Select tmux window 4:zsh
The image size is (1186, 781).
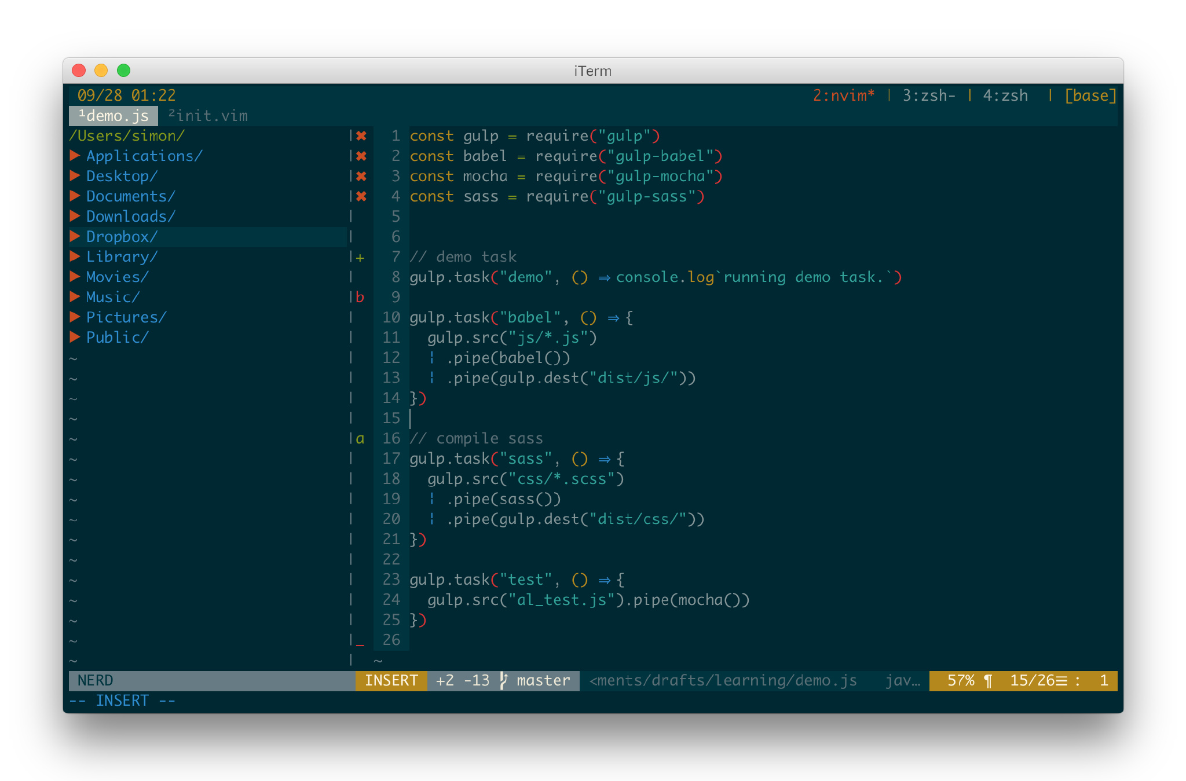[x=1005, y=96]
